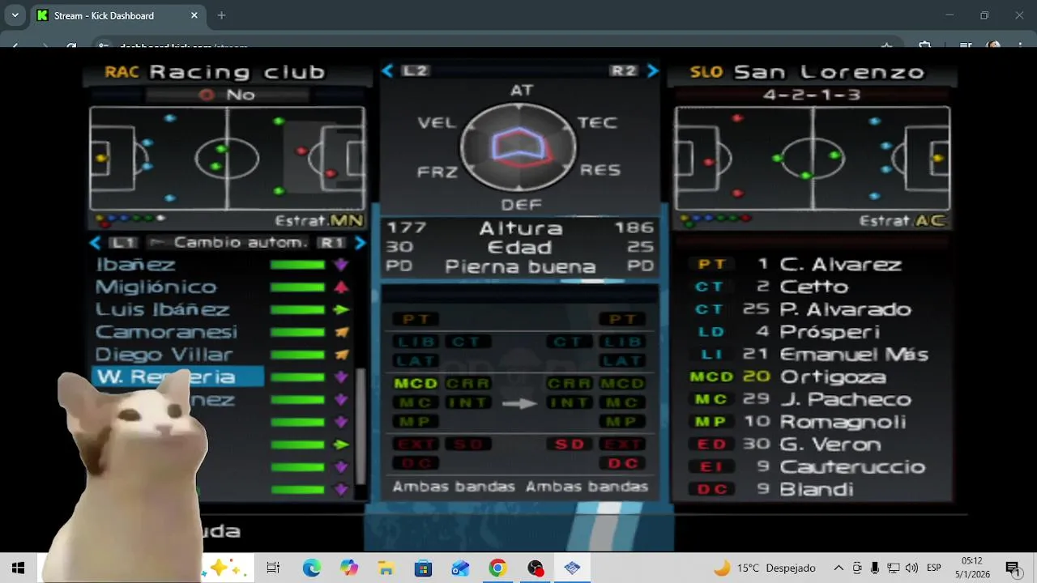
Task: Select player Migliónico in the list
Action: tap(156, 287)
